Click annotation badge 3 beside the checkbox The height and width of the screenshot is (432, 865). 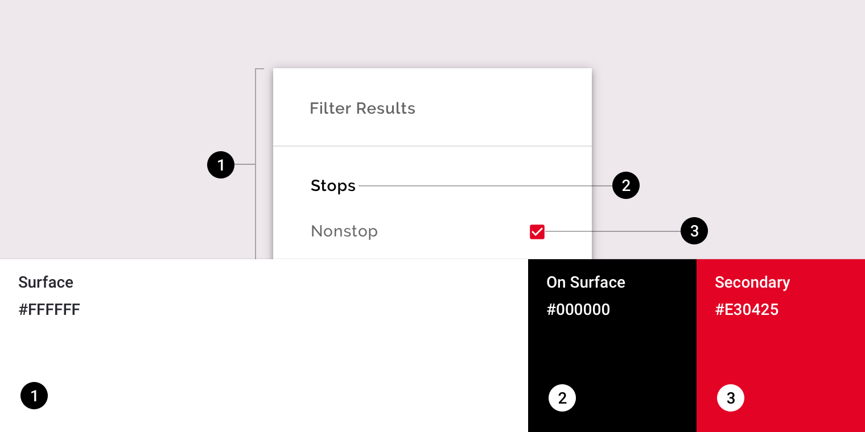coord(694,231)
